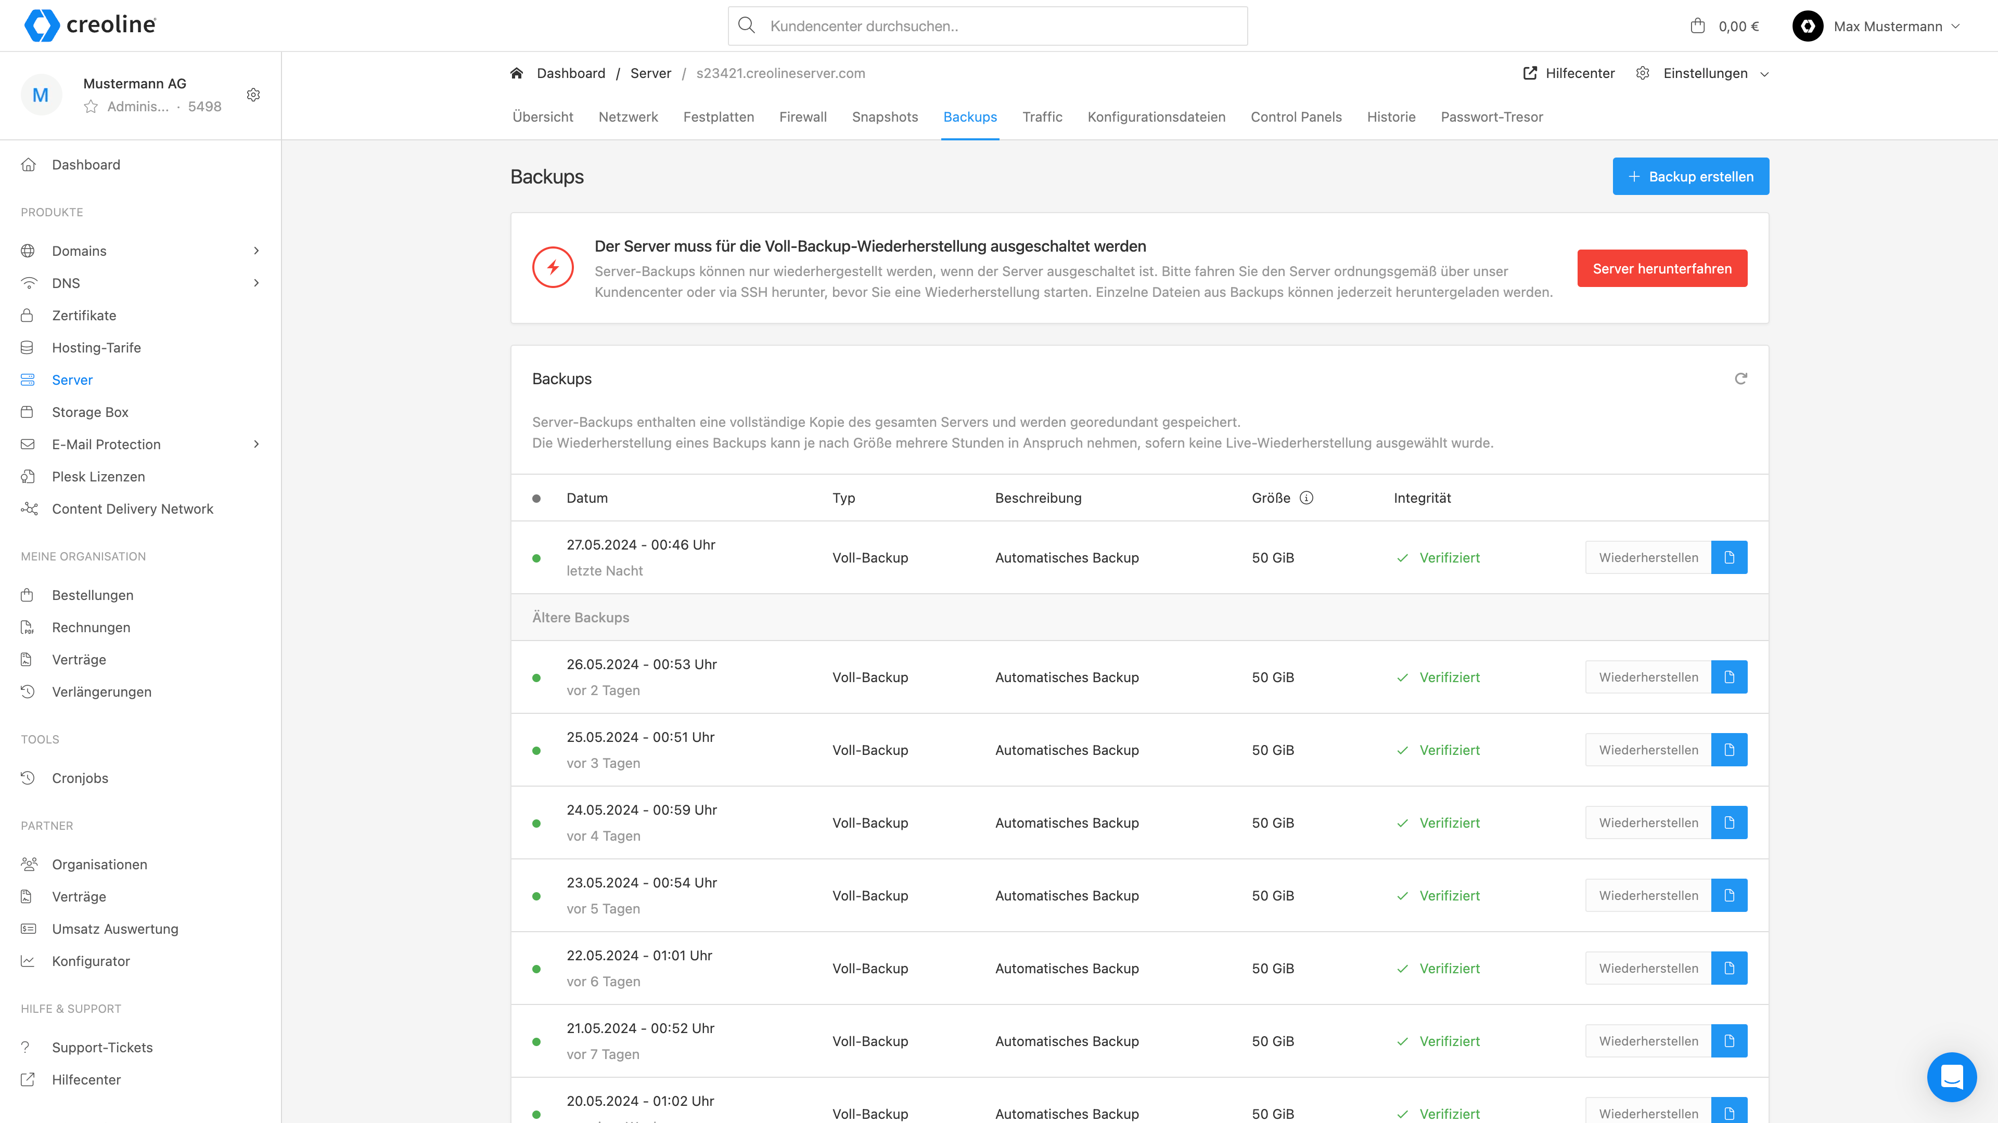Open the chat support bubble
Screen dimensions: 1998x1123
(1952, 1077)
